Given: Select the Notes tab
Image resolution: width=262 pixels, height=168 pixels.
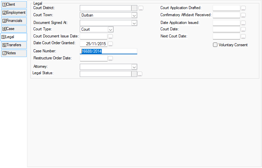Looking at the screenshot, I should click(14, 53).
